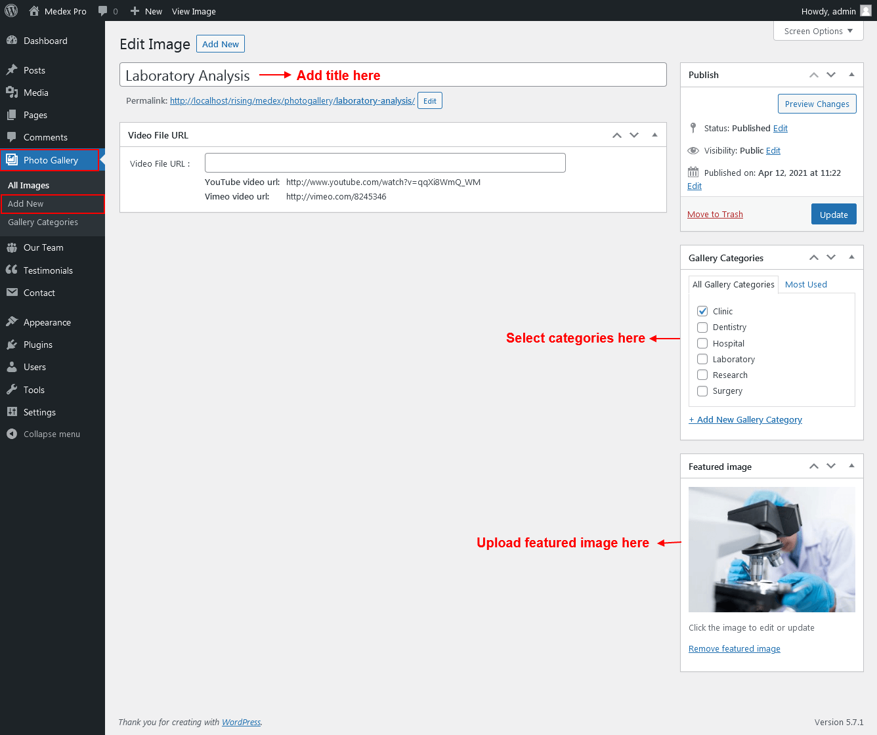Click the WordPress logo icon in admin bar
Screen dimensions: 877x735
(11, 11)
